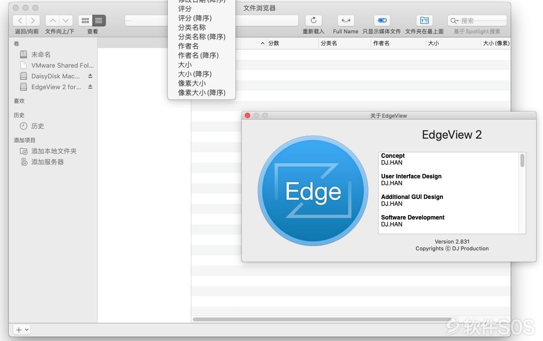Choose 添加服务器 in sidebar
Screen dimensions: 543x341
[x=48, y=162]
